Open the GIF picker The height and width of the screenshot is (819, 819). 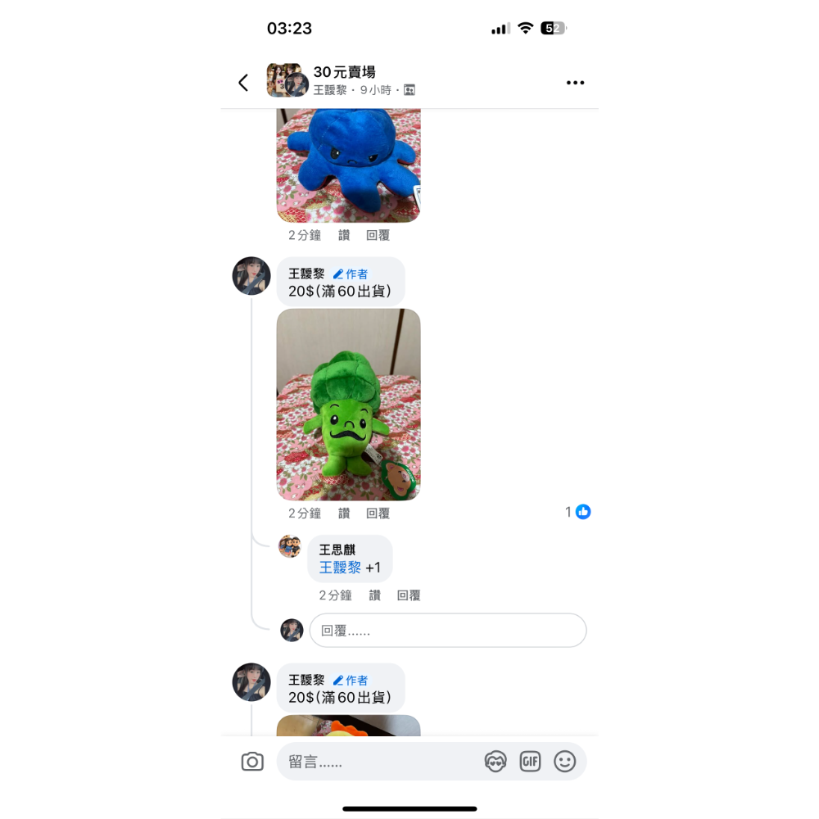[530, 762]
